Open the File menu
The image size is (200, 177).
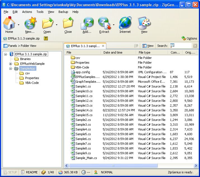[x=6, y=12]
